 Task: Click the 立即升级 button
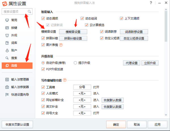click(150, 63)
